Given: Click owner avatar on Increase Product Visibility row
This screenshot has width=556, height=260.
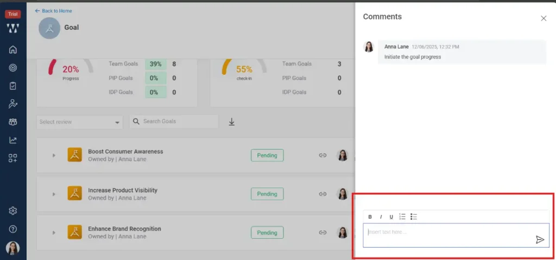Looking at the screenshot, I should [343, 194].
